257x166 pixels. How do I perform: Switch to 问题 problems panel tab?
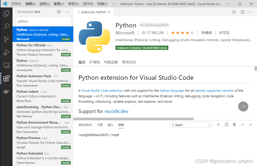100,125
